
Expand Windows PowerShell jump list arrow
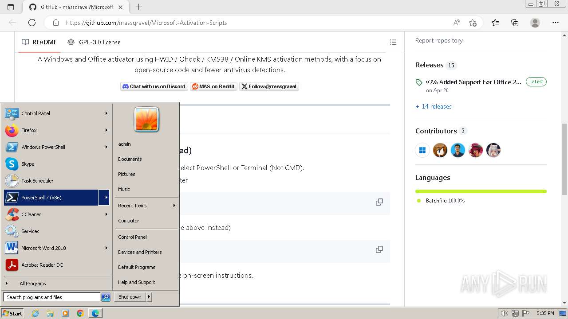coord(106,147)
